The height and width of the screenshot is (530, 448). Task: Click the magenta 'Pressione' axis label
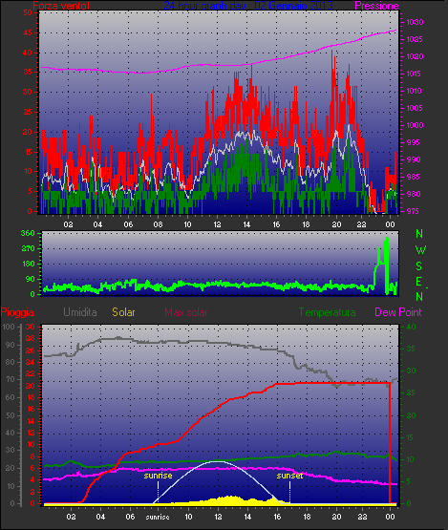[376, 6]
